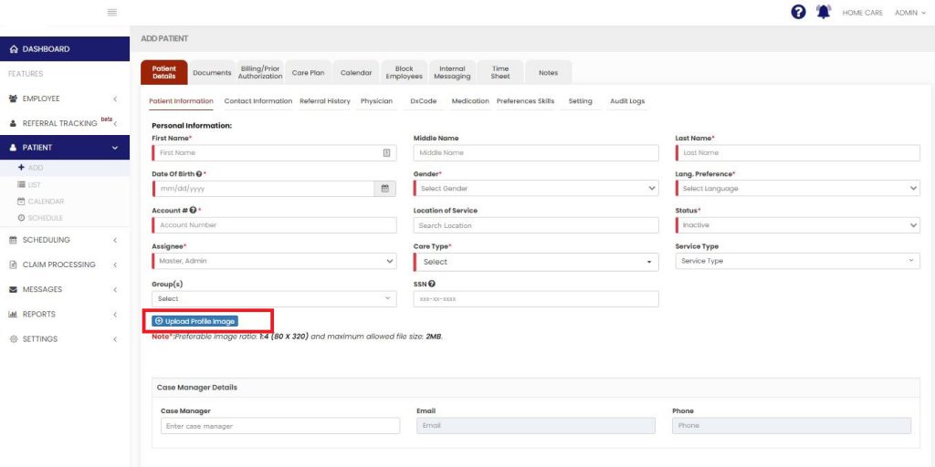Viewport: 935px width, 467px height.
Task: Click the list icon beside LIST
Action: pyautogui.click(x=22, y=184)
